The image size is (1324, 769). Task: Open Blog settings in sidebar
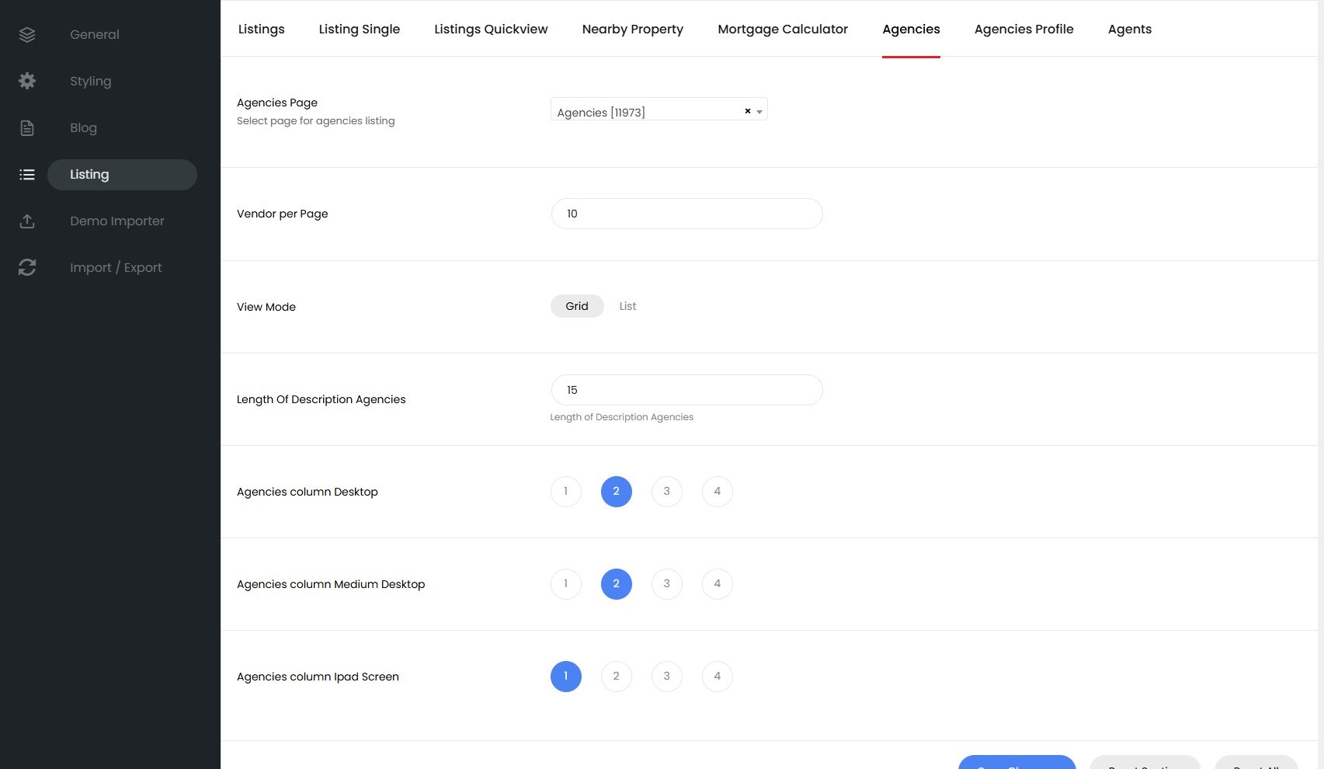83,128
